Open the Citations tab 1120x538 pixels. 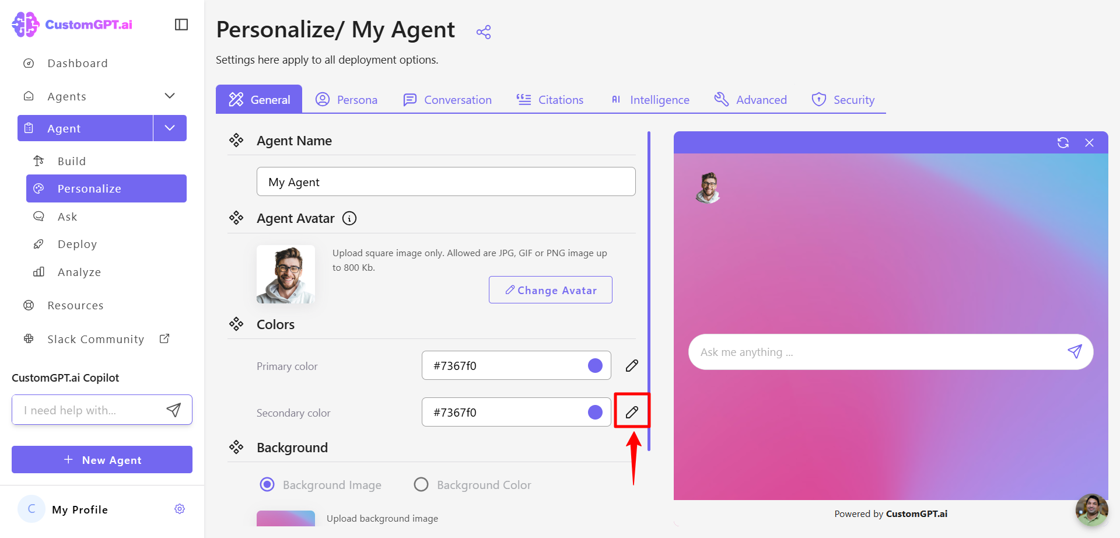tap(549, 100)
